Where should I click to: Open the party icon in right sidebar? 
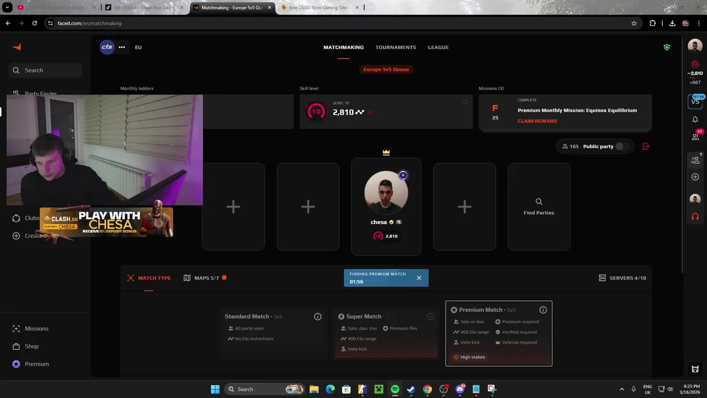(695, 160)
